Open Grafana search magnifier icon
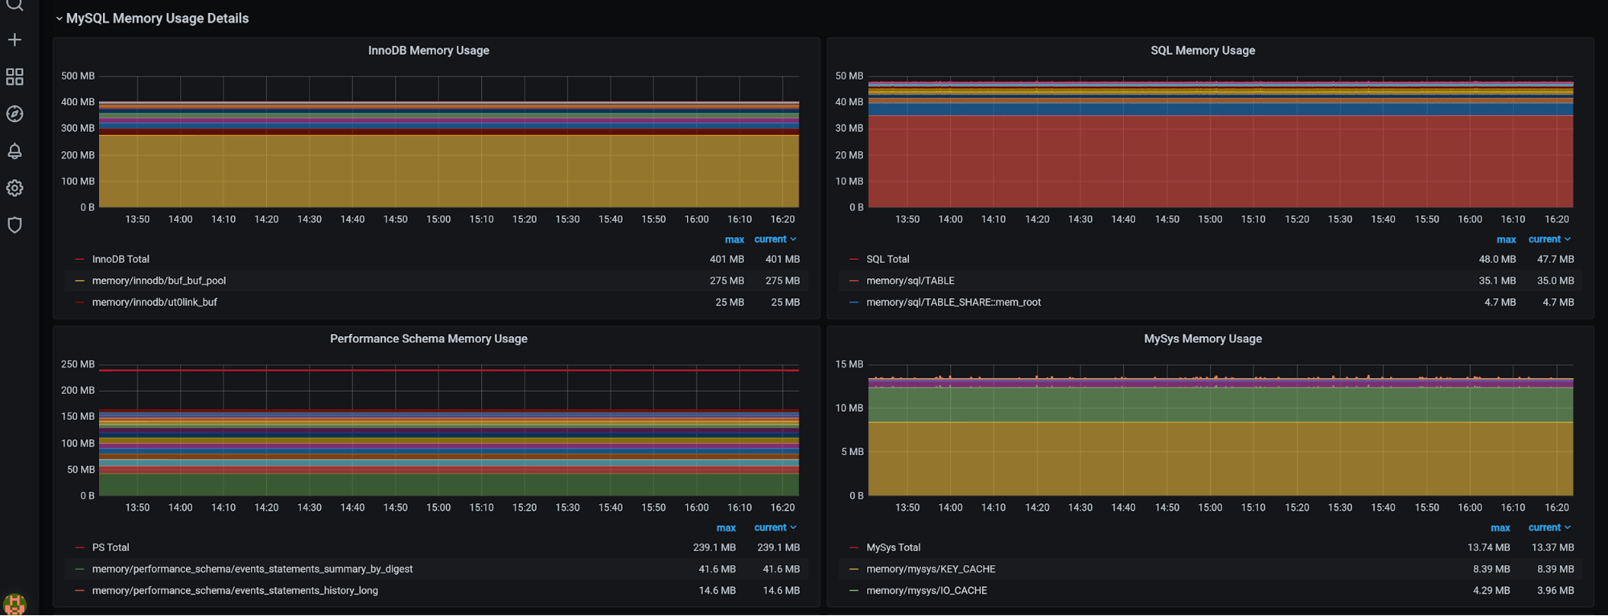1608x616 pixels. pyautogui.click(x=14, y=5)
